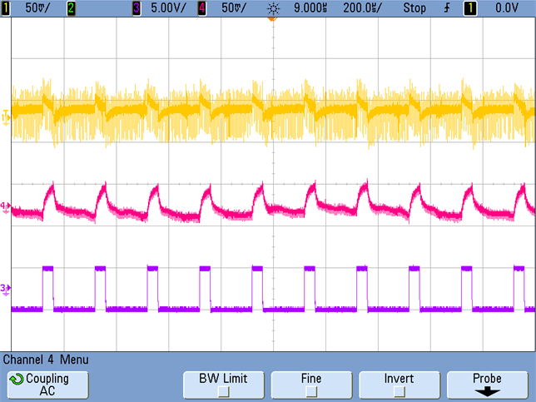Click the channel 1 indicator in status bar
The height and width of the screenshot is (402, 536).
point(7,7)
